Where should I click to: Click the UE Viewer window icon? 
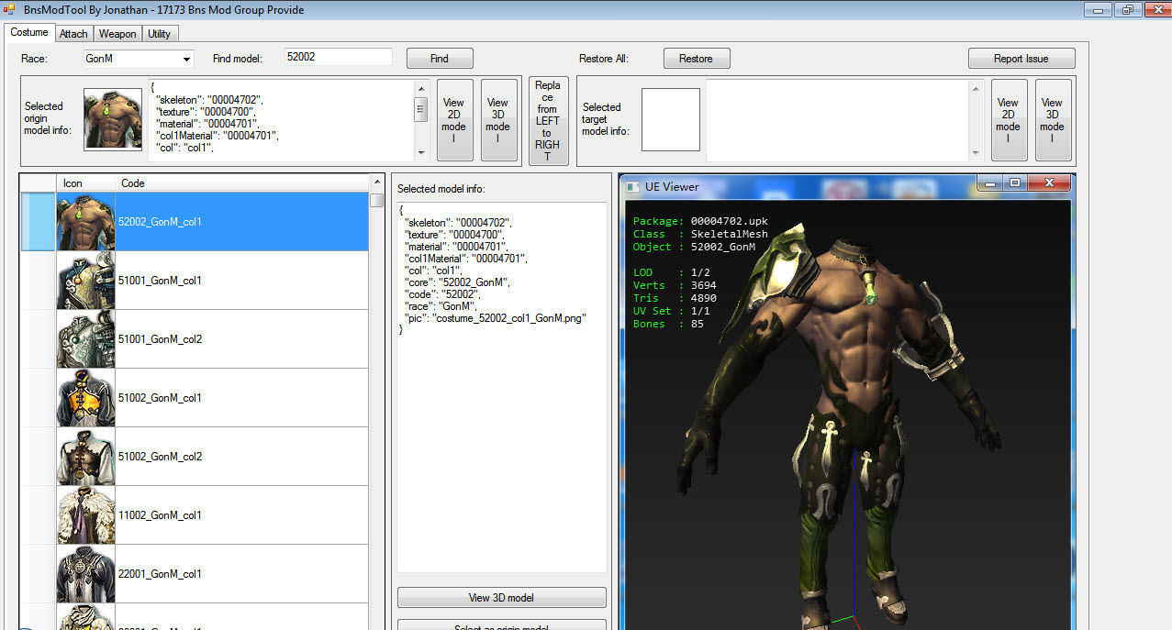tap(632, 186)
